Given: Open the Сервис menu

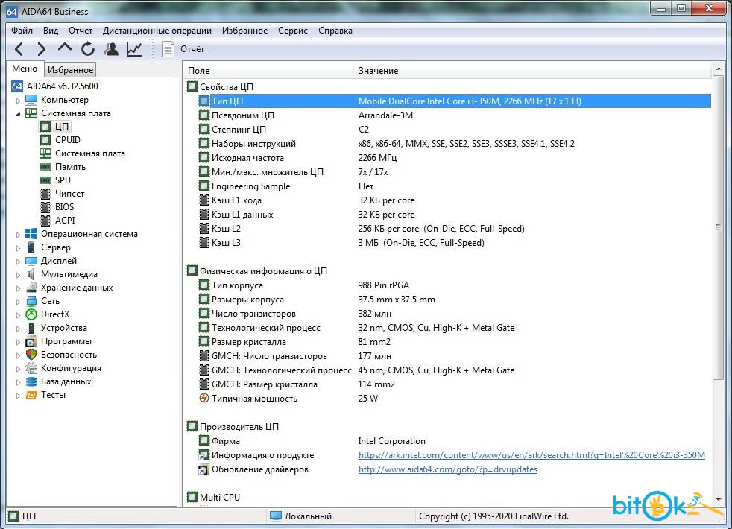Looking at the screenshot, I should 293,31.
